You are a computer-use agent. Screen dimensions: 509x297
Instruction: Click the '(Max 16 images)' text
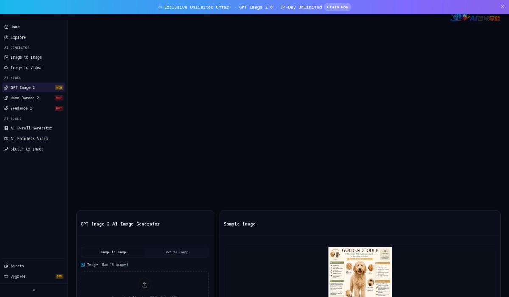[x=114, y=265]
